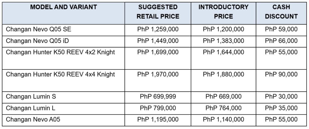This screenshot has width=309, height=129.
Task: Select the PhP 90,000 cash discount cell
Action: click(281, 80)
